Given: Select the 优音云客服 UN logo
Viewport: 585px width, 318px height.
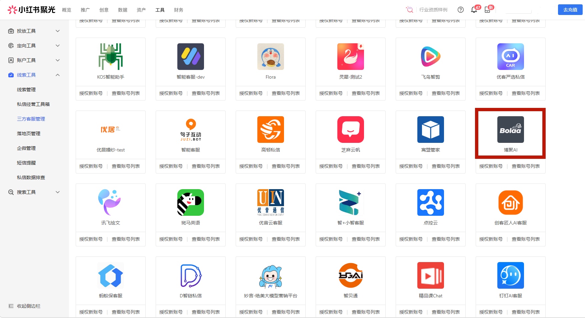Looking at the screenshot, I should (271, 202).
